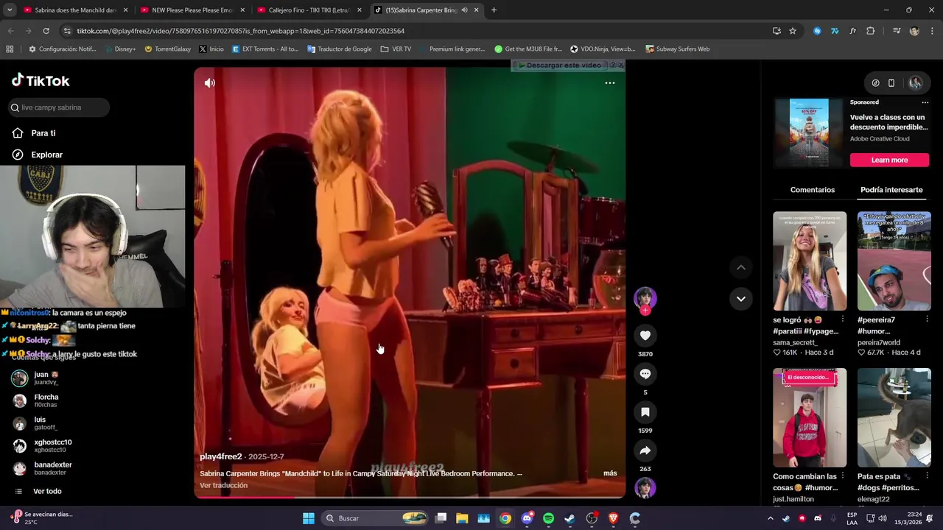Open the Adobe Creative Cloud ad thumbnail
Screen dimensions: 943x530
coord(809,133)
